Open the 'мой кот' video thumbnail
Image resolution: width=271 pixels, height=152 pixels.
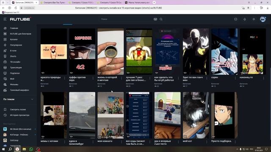pos(196,115)
